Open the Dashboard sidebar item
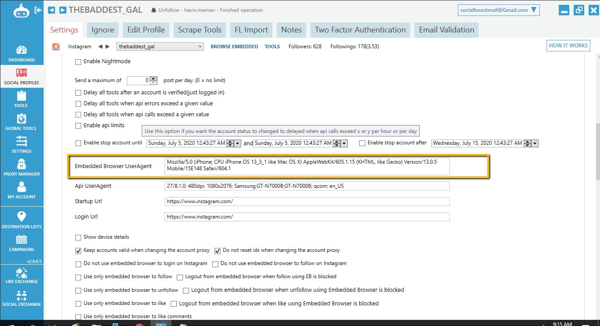This screenshot has width=600, height=326. (x=21, y=54)
